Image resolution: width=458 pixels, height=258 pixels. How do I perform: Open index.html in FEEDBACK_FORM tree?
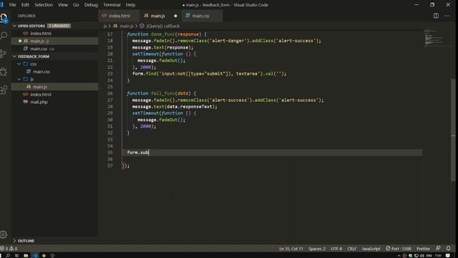click(x=54, y=94)
